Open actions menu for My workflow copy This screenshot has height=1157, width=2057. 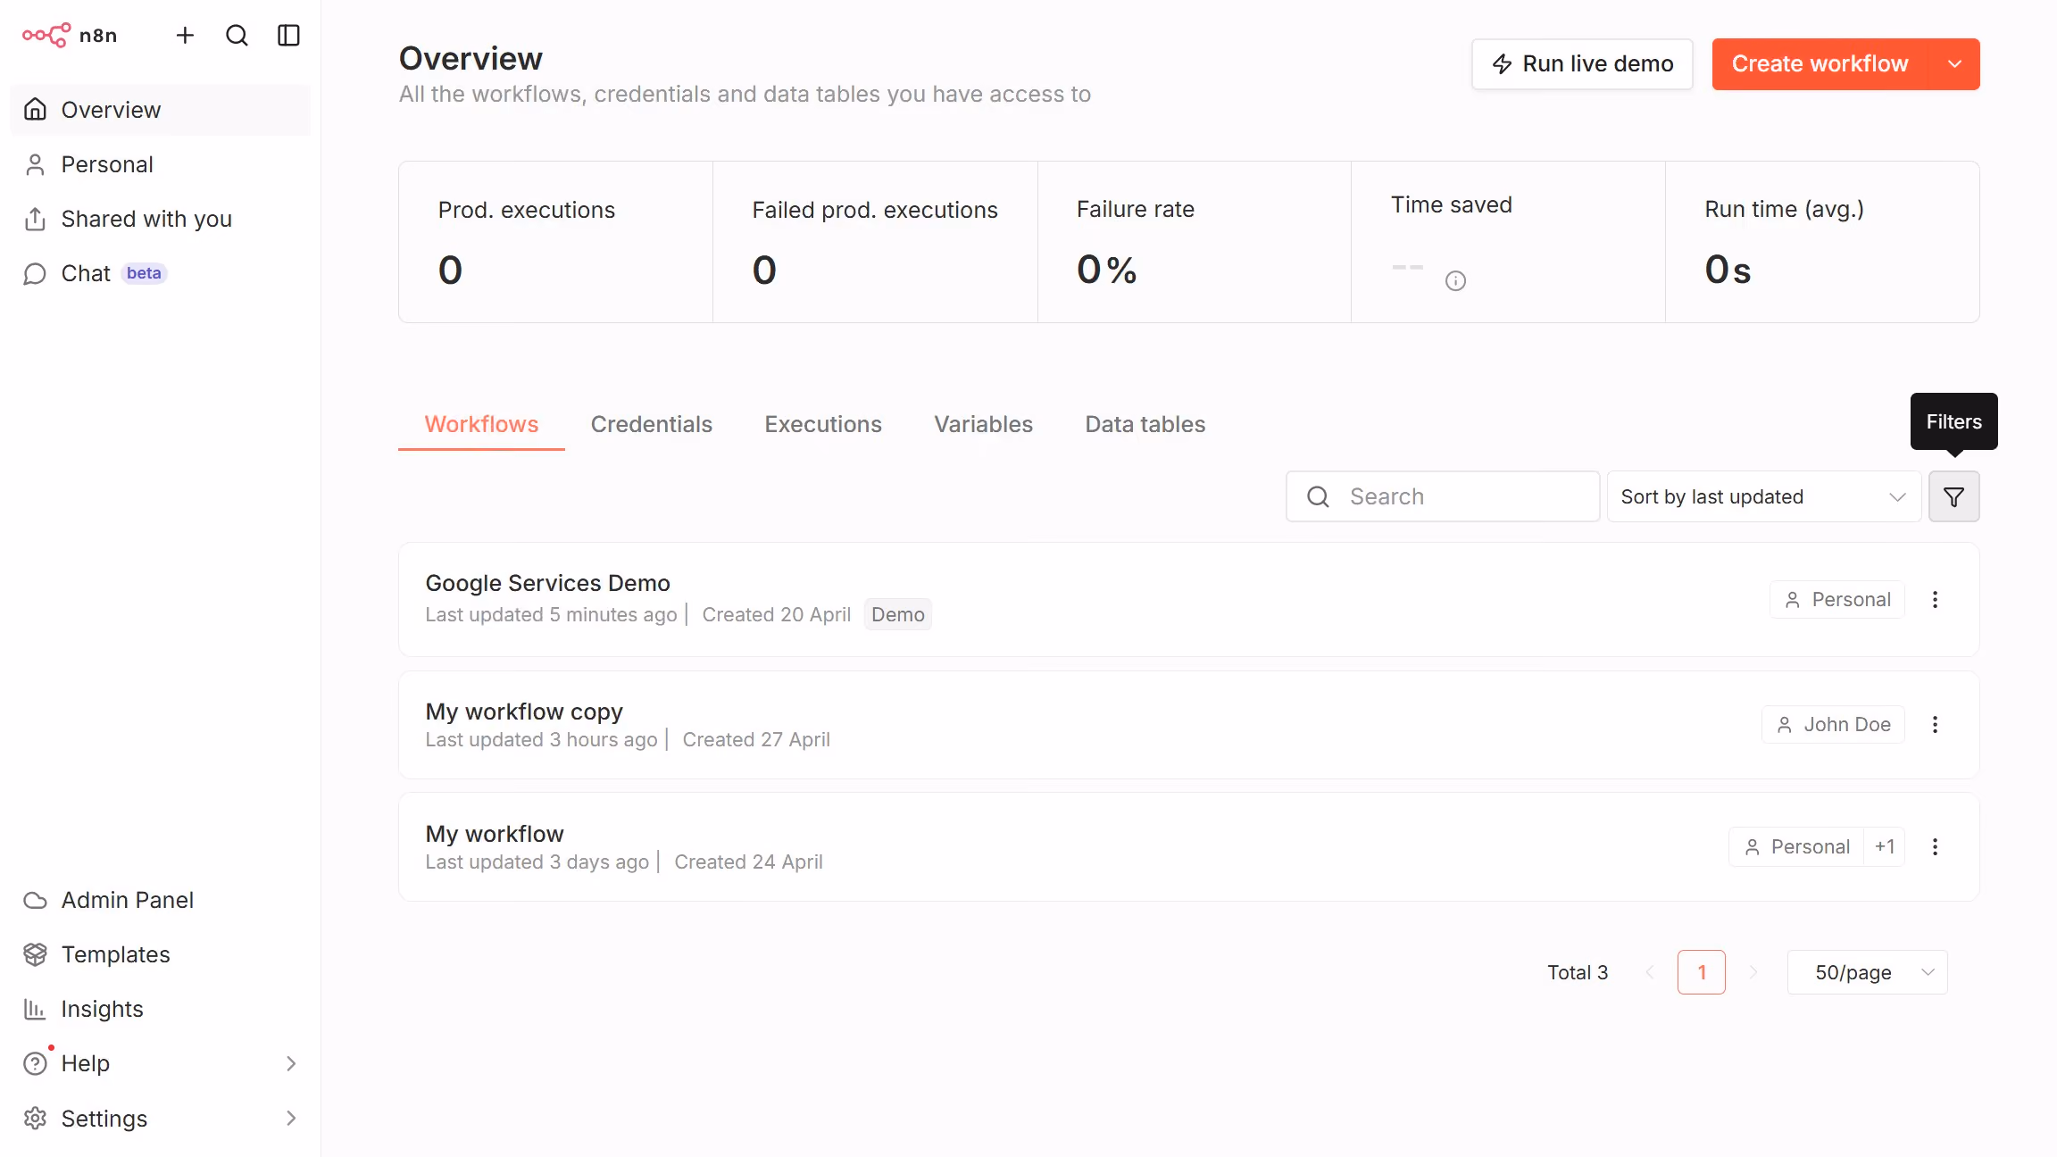(x=1936, y=725)
